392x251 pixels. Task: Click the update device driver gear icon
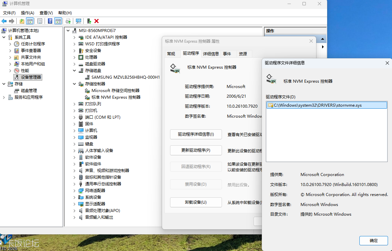(68, 21)
